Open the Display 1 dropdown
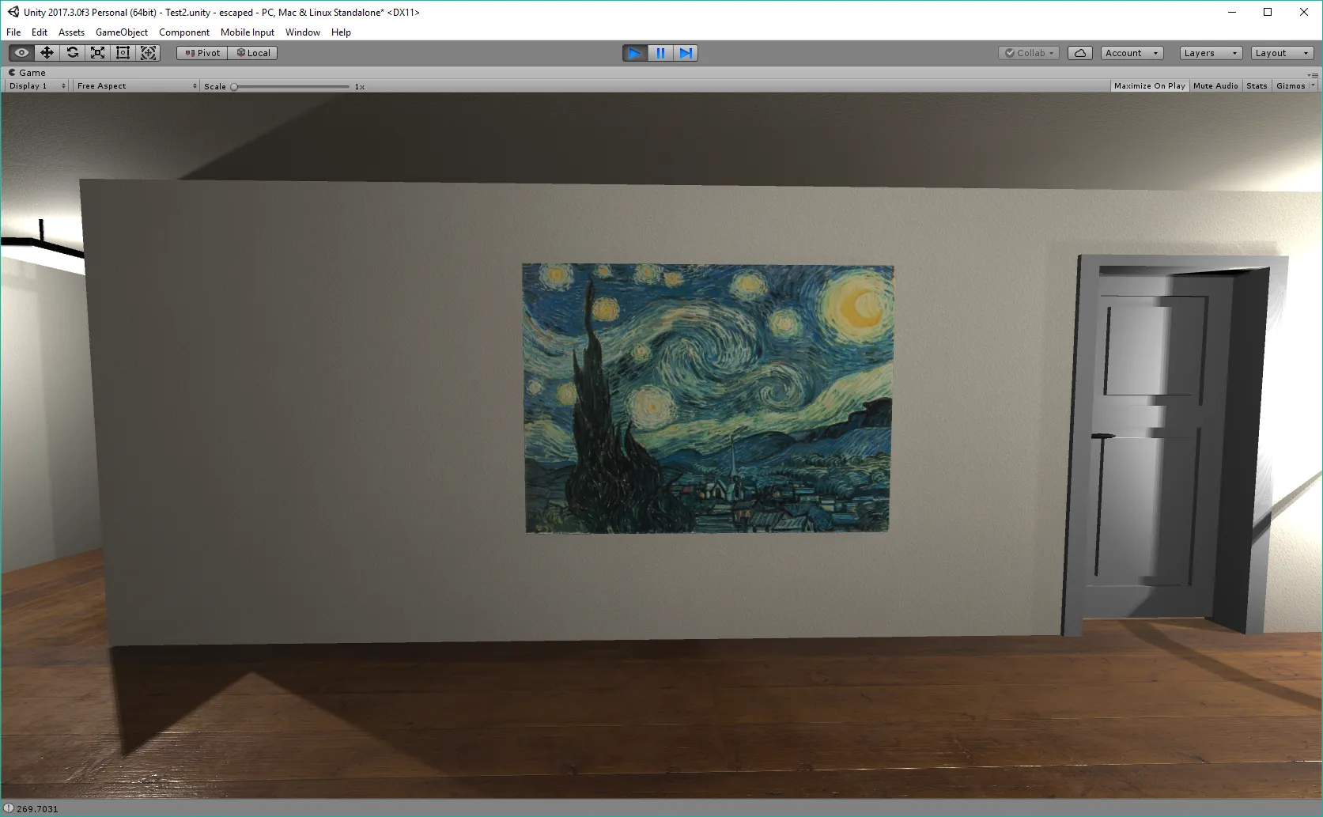The width and height of the screenshot is (1323, 817). pos(37,86)
